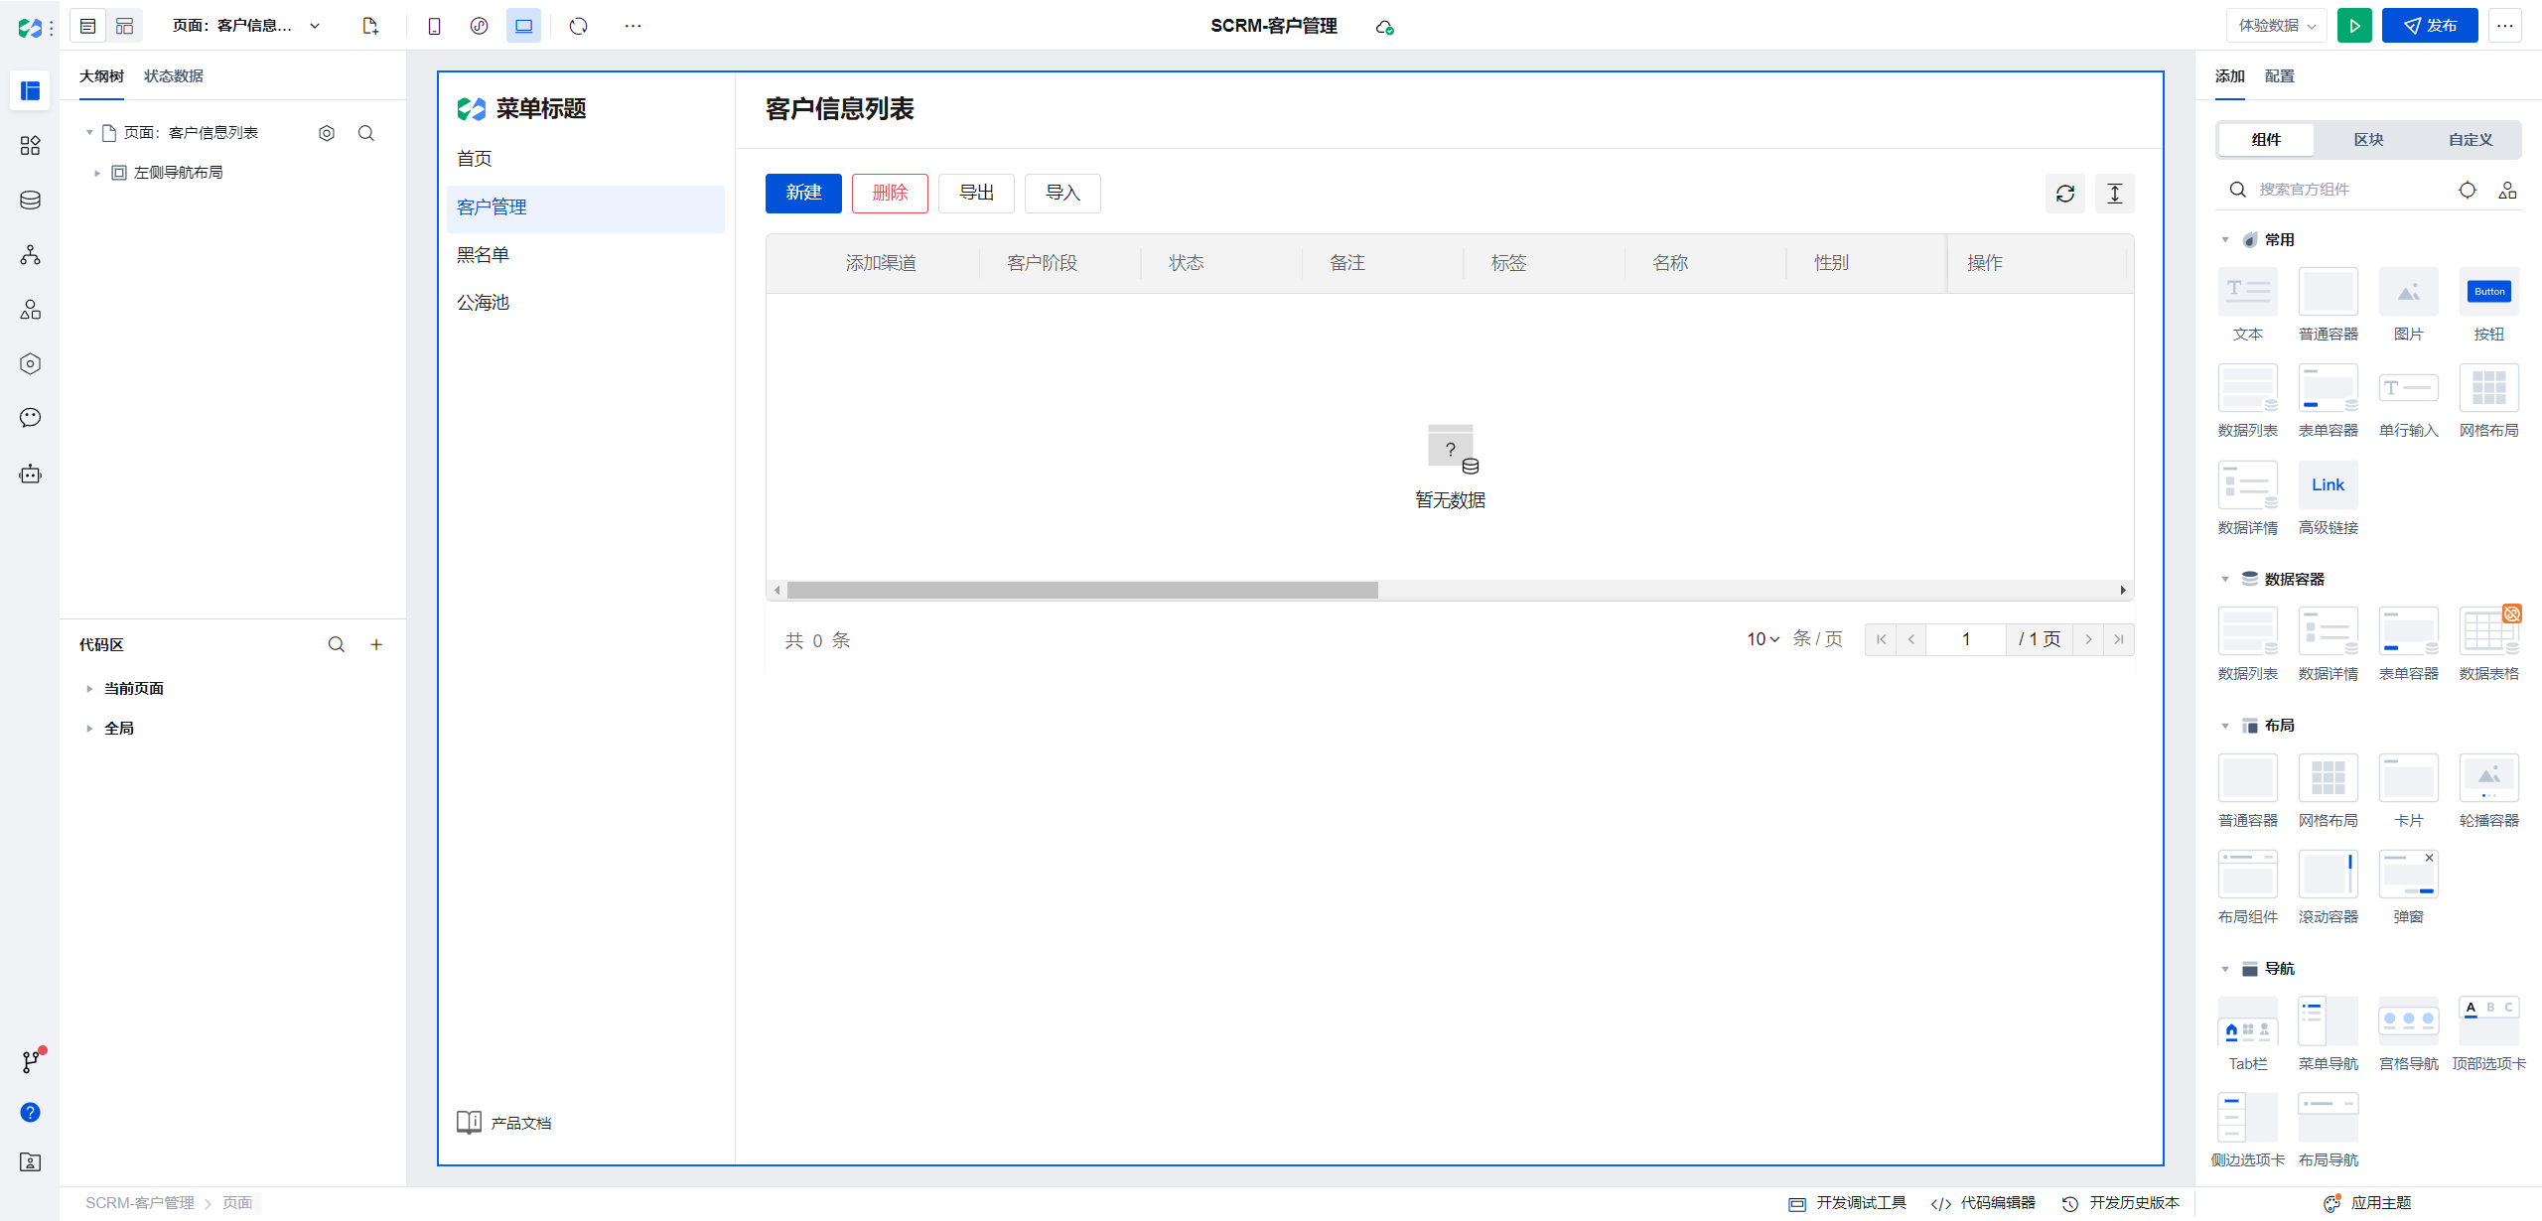Click the search icon in outline tree

[366, 133]
